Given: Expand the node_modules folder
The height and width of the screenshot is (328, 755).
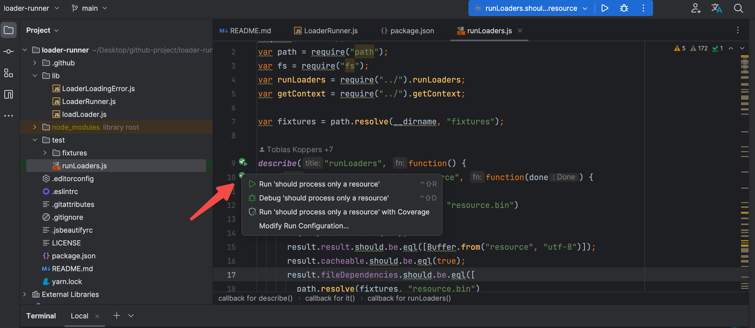Looking at the screenshot, I should pos(35,127).
